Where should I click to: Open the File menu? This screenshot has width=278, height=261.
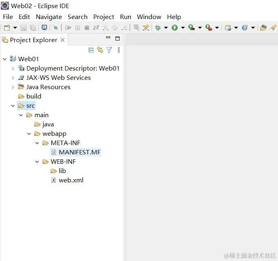click(x=8, y=17)
